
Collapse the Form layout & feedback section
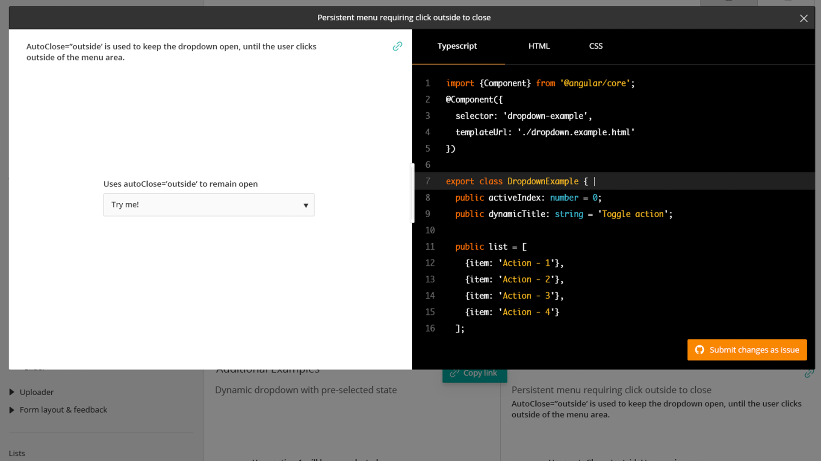[63, 410]
